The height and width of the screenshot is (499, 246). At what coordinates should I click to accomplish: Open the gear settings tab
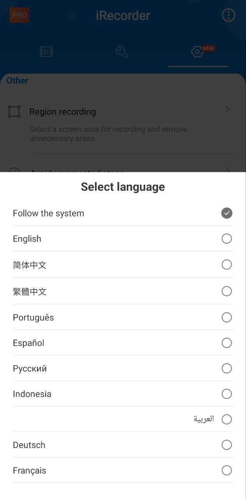198,51
